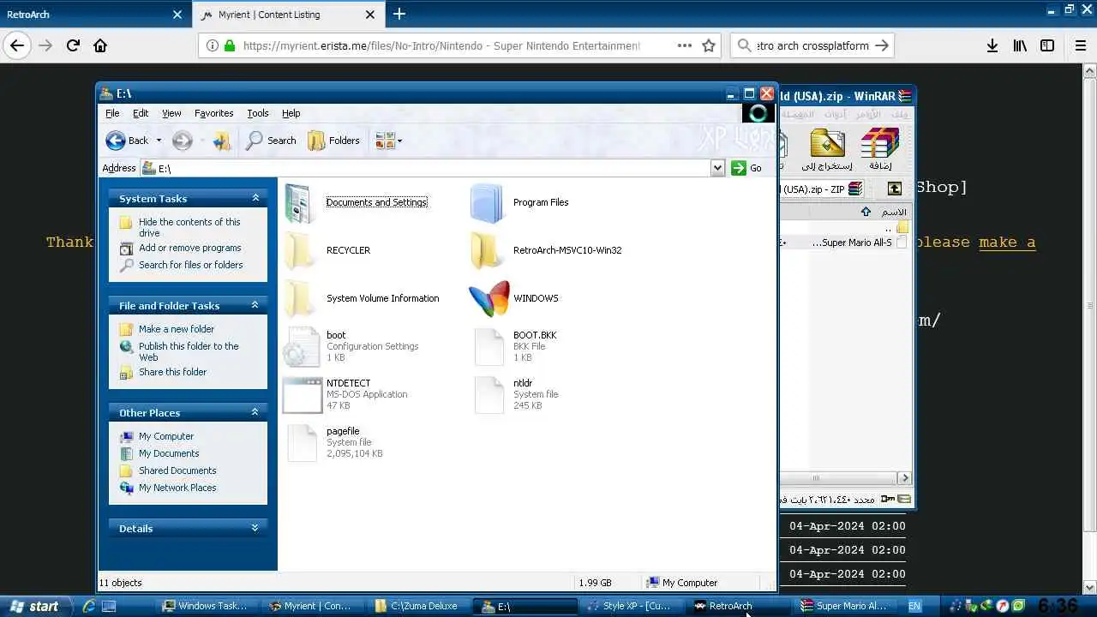Collapse the System Tasks panel
Image resolution: width=1097 pixels, height=617 pixels.
(x=255, y=198)
